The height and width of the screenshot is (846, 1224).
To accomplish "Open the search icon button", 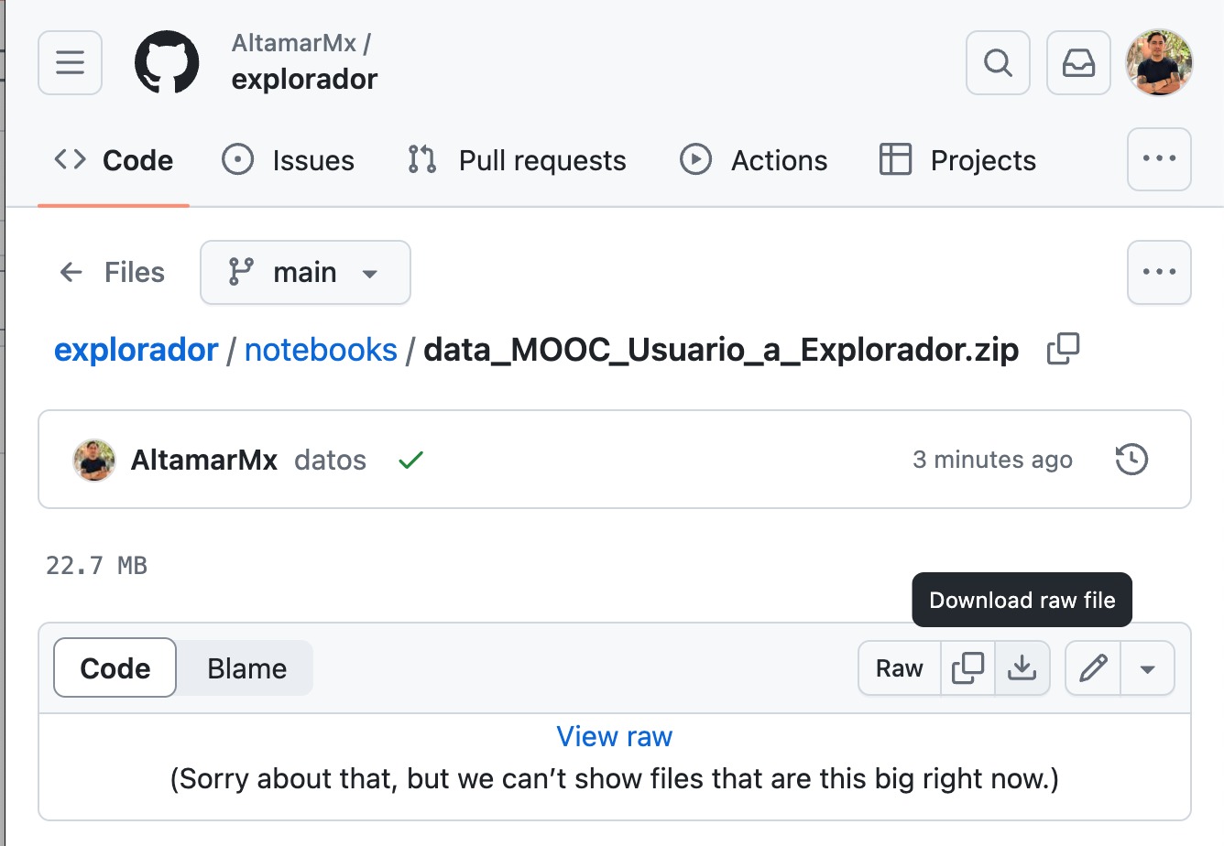I will click(x=998, y=63).
